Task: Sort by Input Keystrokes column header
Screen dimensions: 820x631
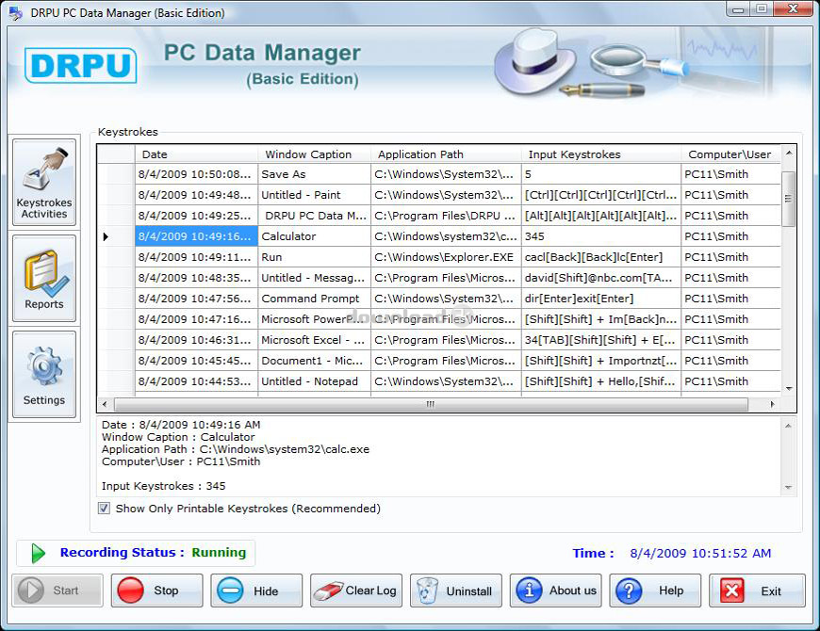Action: pos(601,154)
